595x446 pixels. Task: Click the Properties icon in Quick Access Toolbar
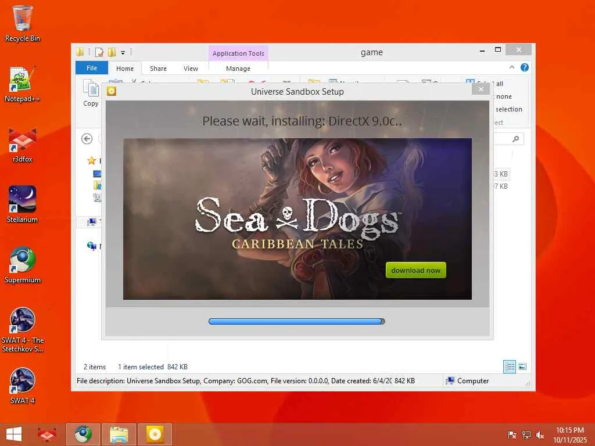tap(99, 52)
